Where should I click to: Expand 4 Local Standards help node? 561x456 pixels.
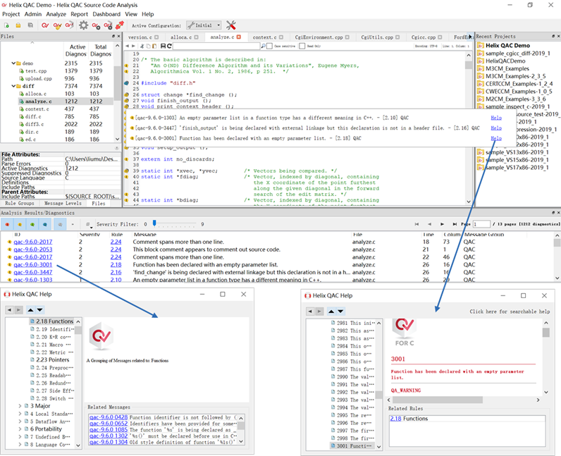pos(20,414)
